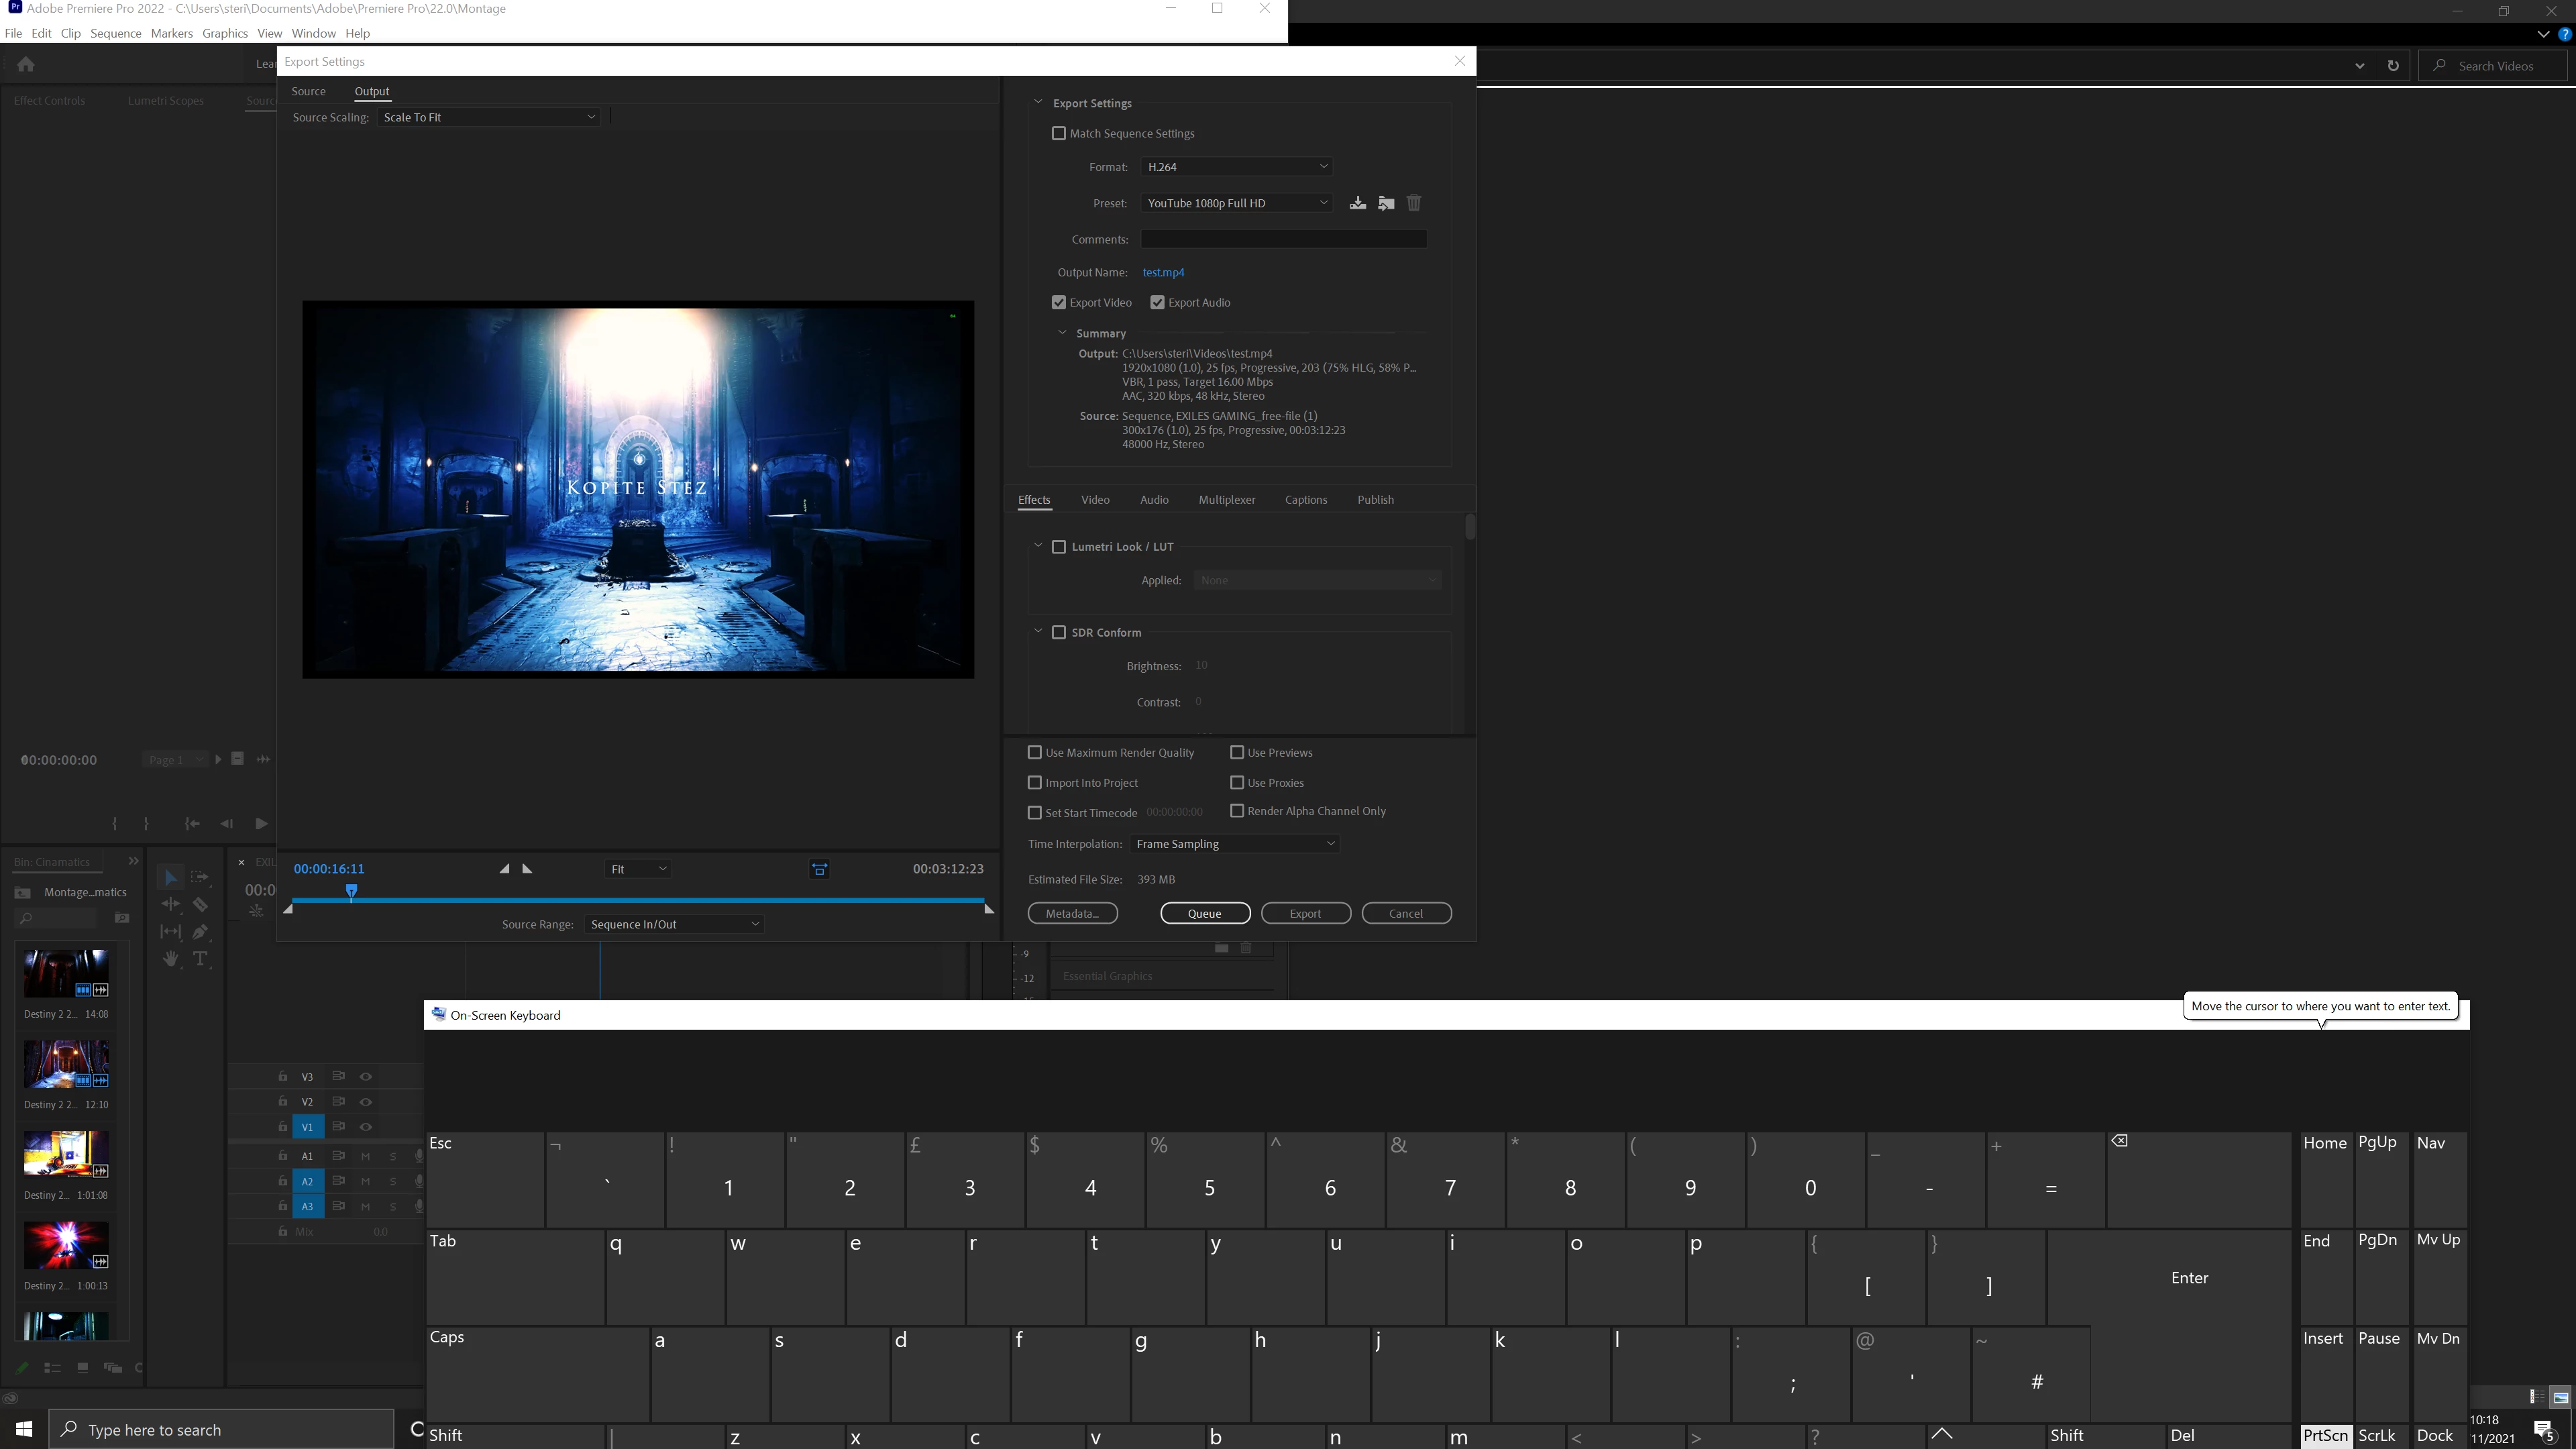Click inside the Comments input field

click(1284, 239)
